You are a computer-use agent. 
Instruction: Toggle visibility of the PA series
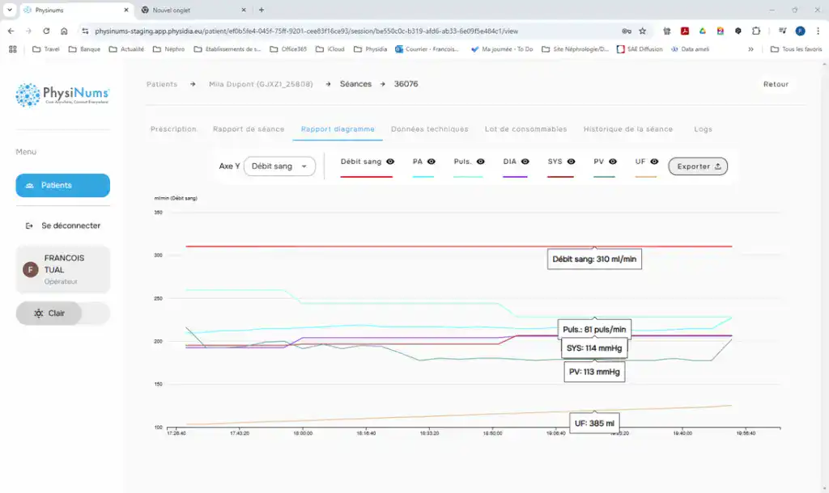[432, 162]
